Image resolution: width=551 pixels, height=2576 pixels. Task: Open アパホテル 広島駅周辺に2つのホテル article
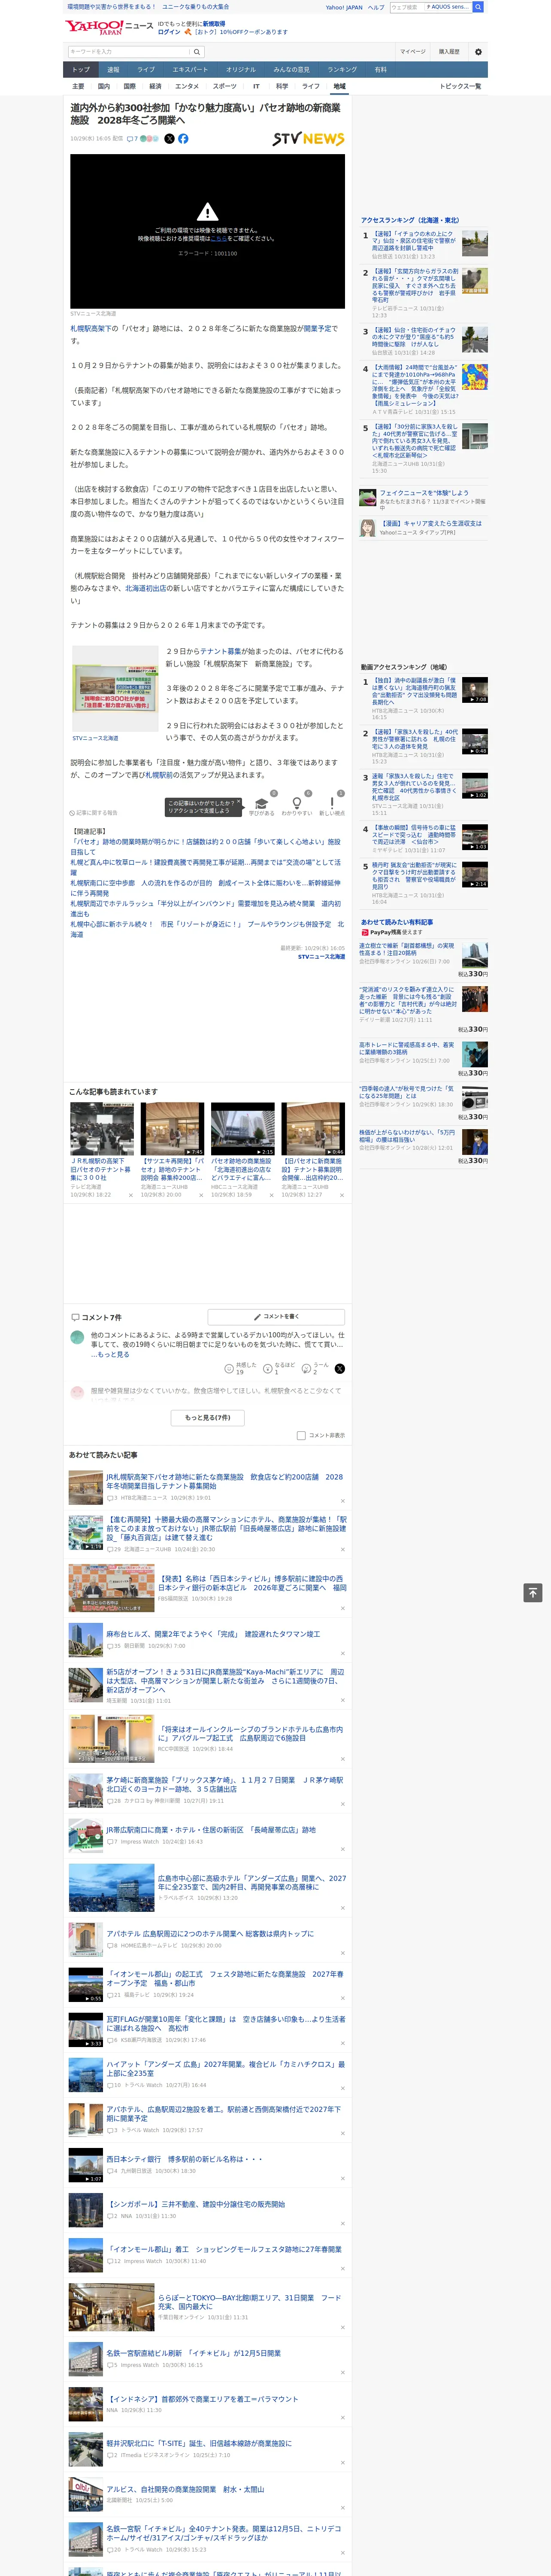pyautogui.click(x=210, y=1934)
